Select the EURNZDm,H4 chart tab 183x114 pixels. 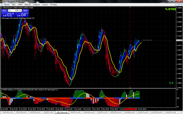[x=170, y=112]
